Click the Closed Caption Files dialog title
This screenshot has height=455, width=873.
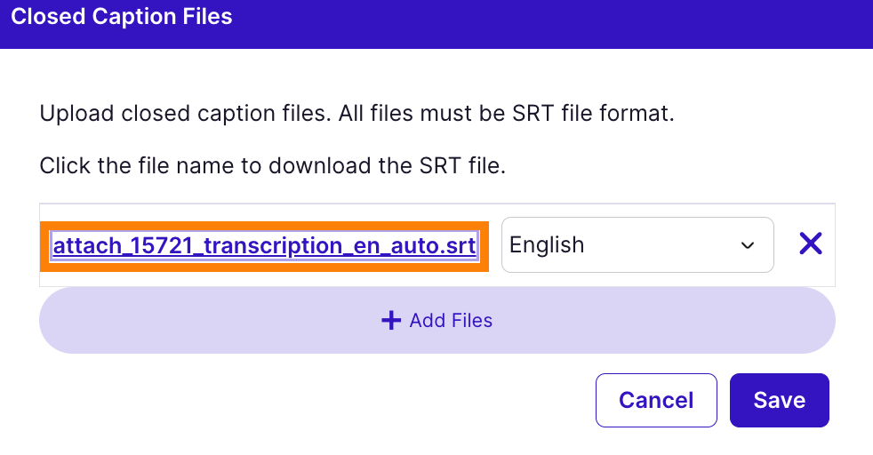(x=122, y=17)
